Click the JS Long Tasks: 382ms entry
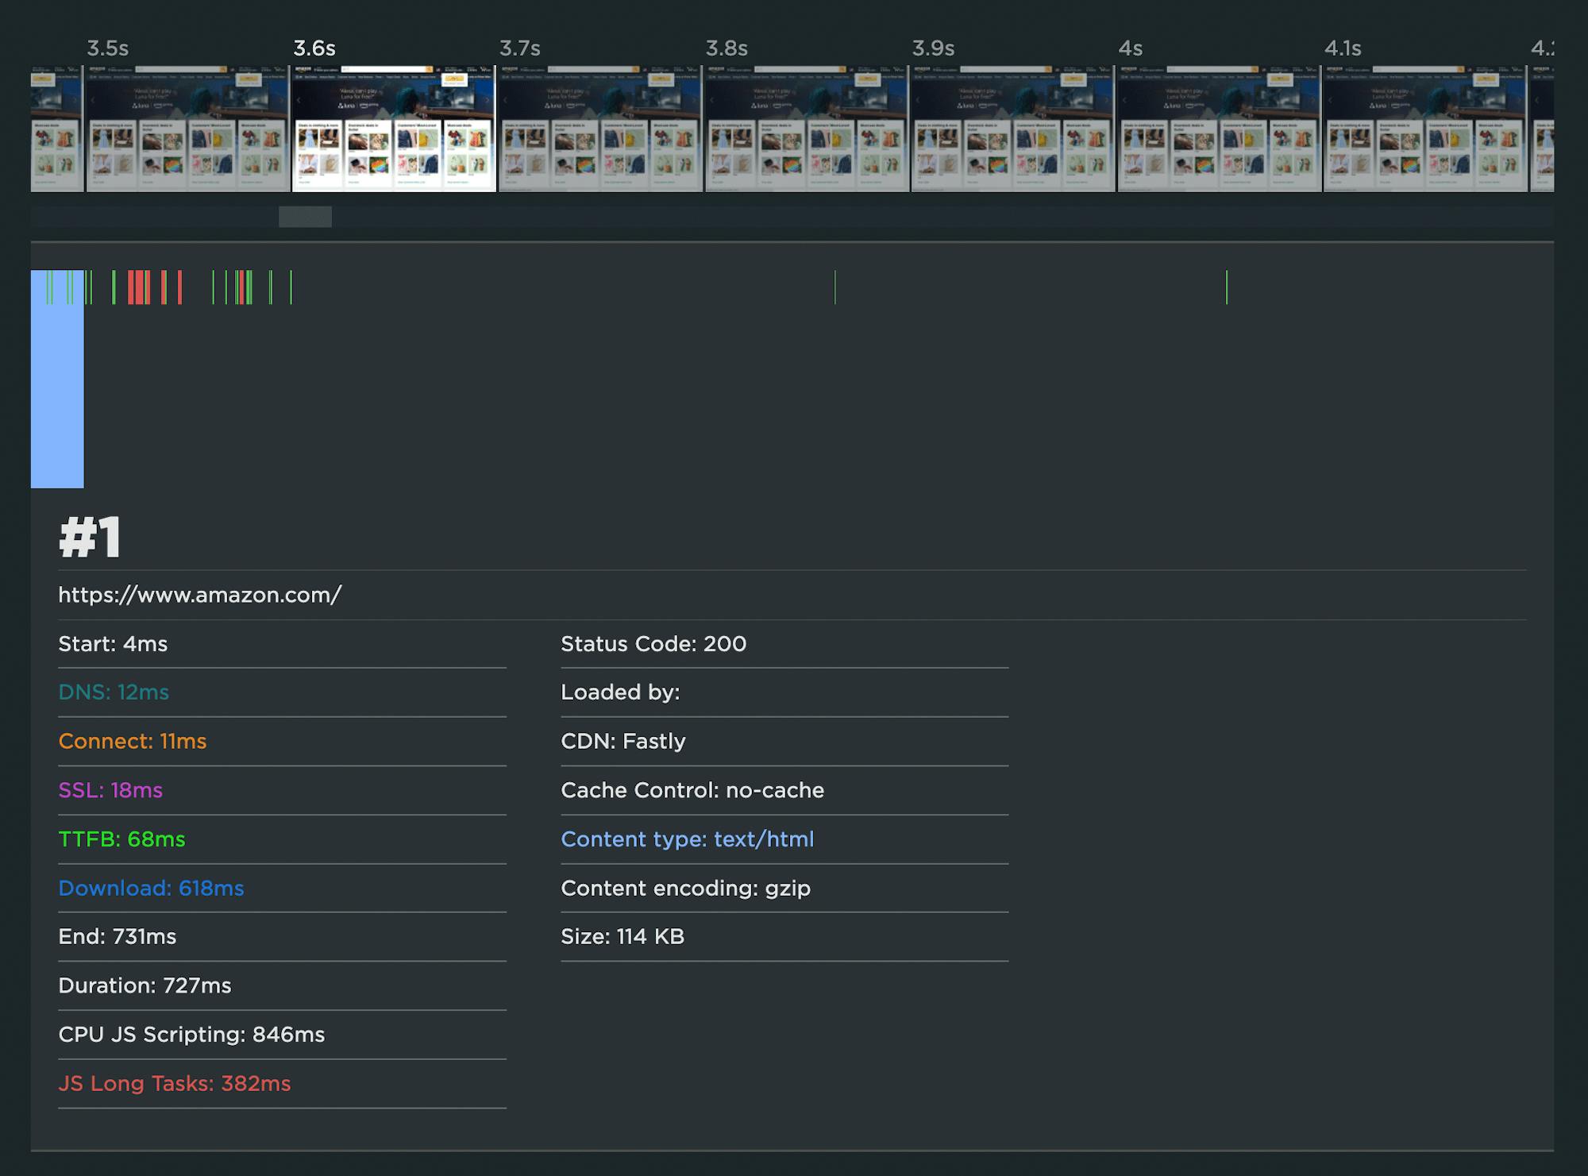The height and width of the screenshot is (1176, 1588). tap(175, 1084)
